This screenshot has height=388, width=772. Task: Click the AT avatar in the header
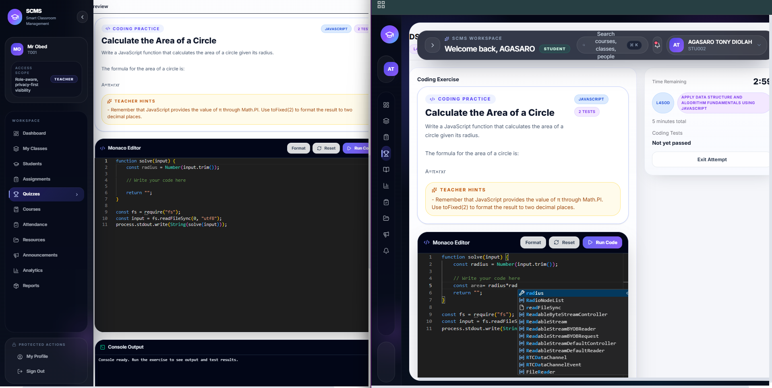coord(677,45)
